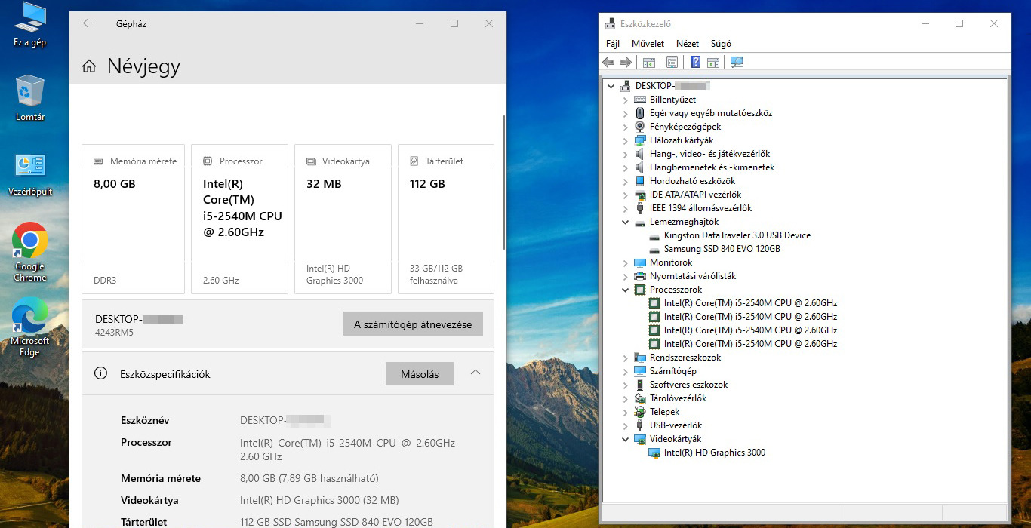Click the 4243RM5 model text
Image resolution: width=1031 pixels, height=528 pixels.
[x=114, y=333]
